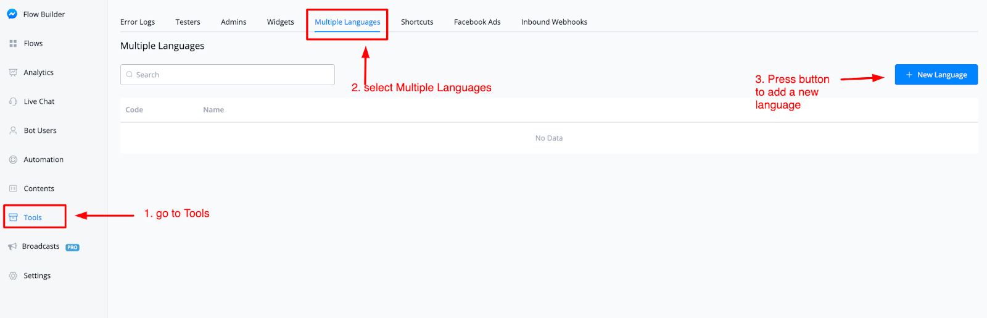Click the Automation sidebar icon

[x=13, y=159]
